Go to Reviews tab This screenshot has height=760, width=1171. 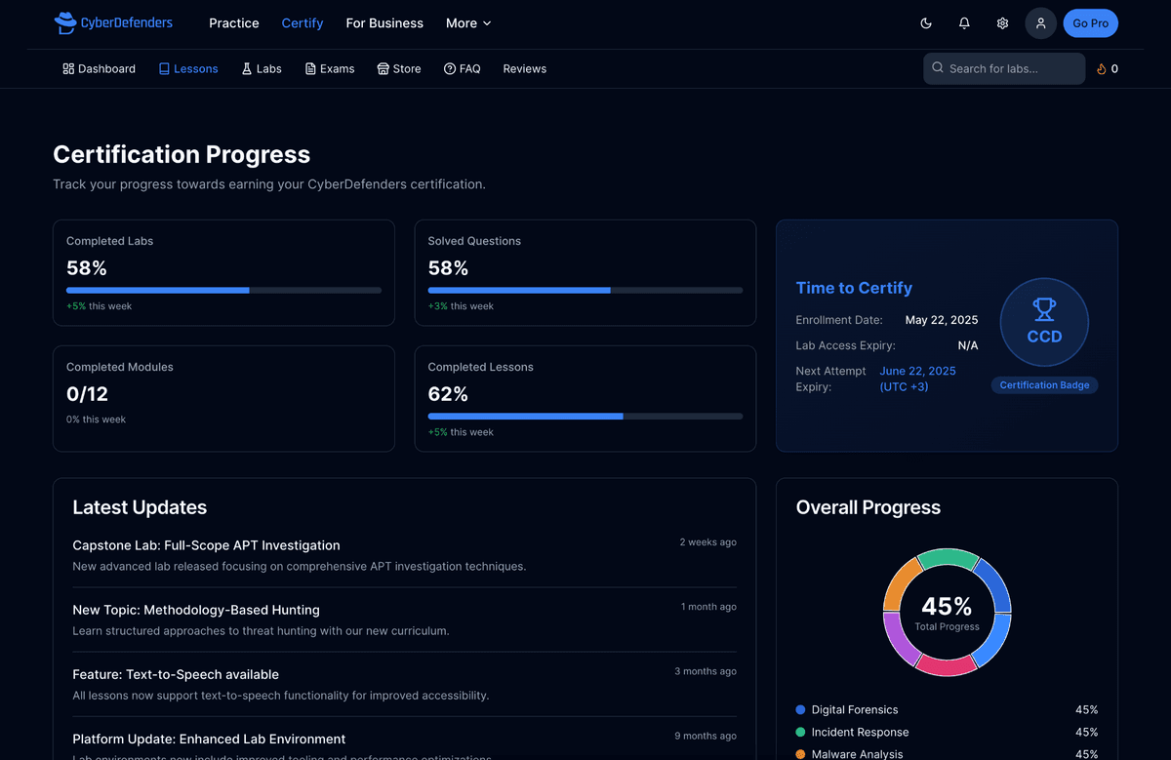click(x=525, y=69)
